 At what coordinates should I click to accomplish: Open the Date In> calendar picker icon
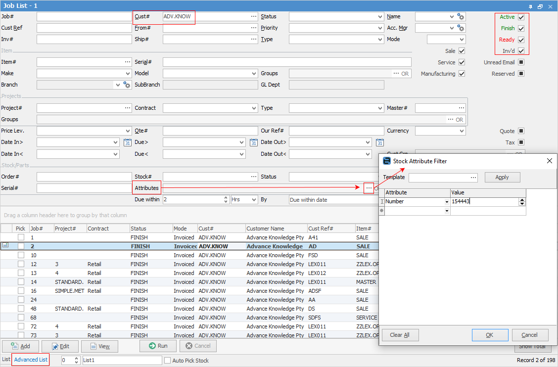127,142
